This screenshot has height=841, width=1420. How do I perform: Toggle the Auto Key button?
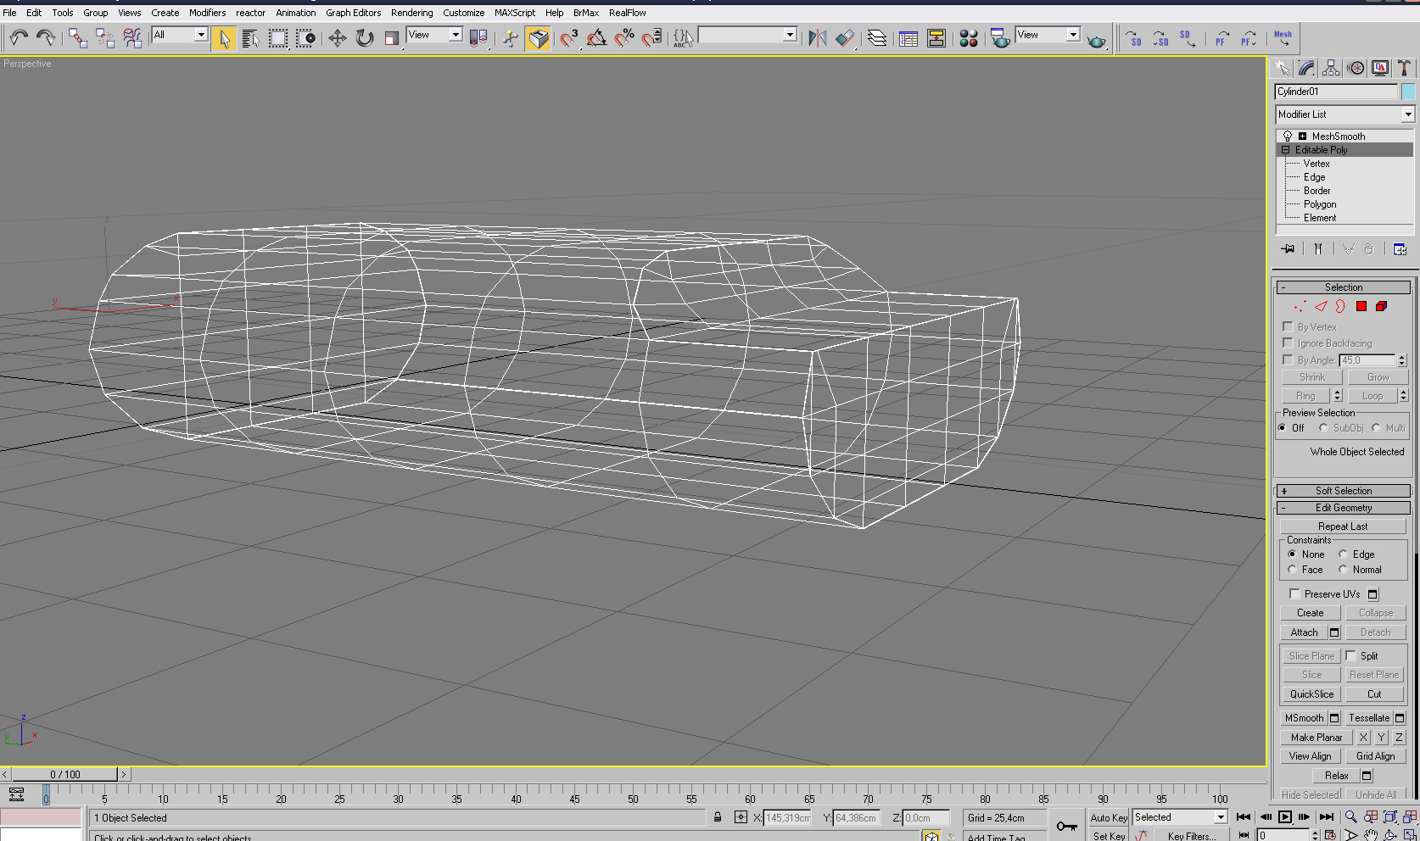1109,818
